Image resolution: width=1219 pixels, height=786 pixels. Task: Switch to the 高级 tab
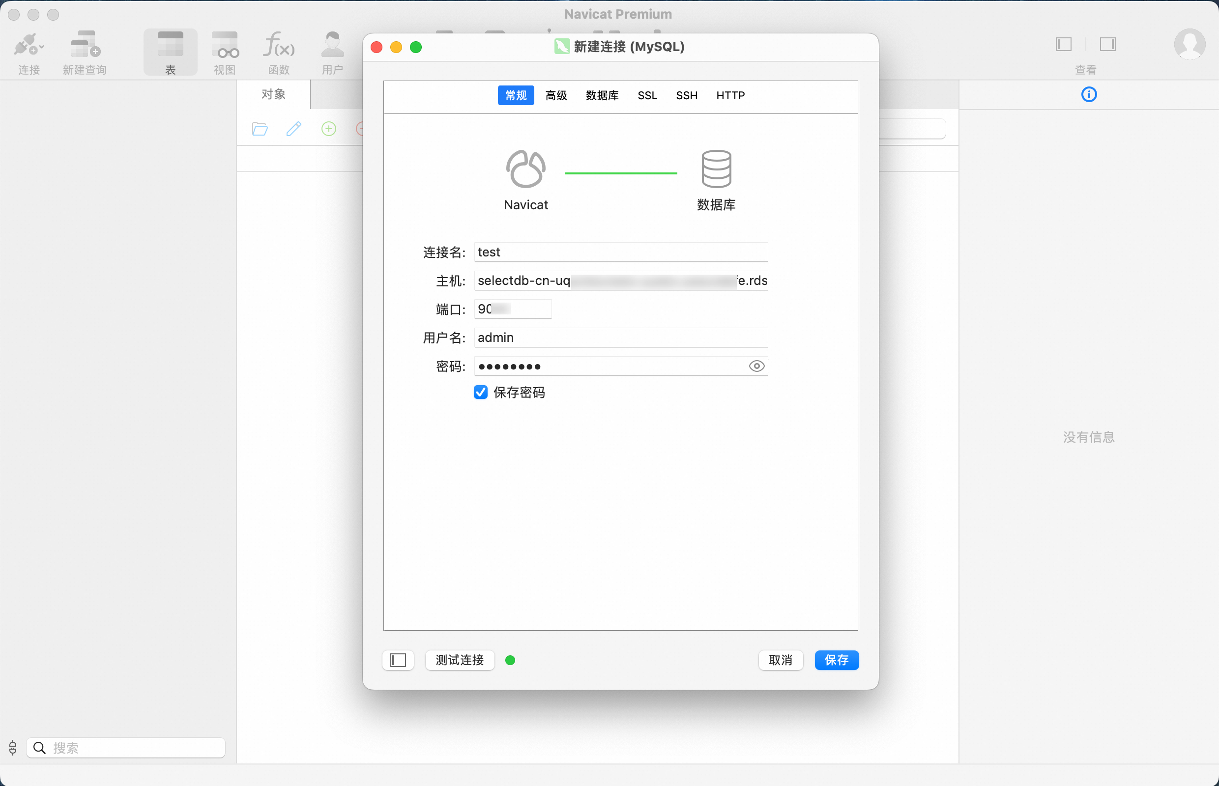pyautogui.click(x=556, y=95)
